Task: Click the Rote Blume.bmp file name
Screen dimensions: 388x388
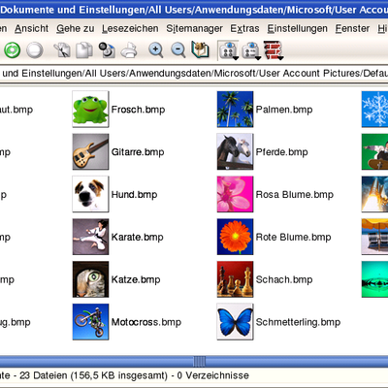Action: click(293, 237)
